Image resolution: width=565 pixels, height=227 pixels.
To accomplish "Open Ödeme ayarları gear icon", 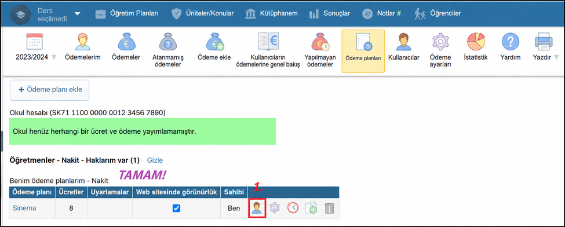I will tap(440, 42).
